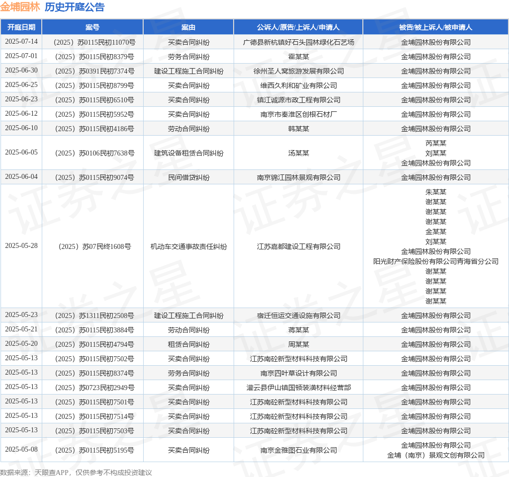Click date cell 2025-06-10
Screen dimensions: 509x477
pos(21,128)
